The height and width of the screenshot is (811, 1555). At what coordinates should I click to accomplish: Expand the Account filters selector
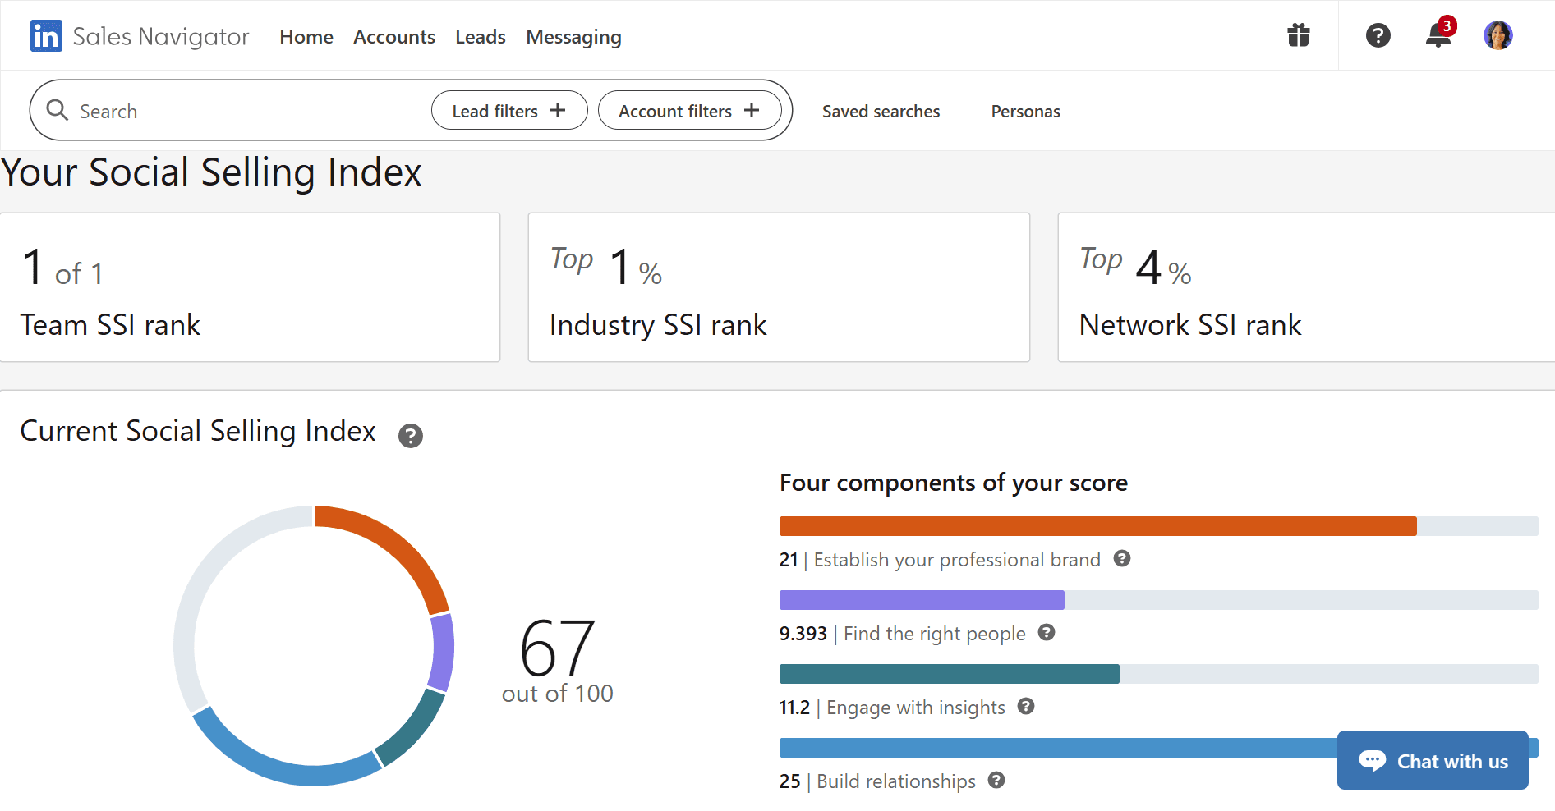point(689,110)
